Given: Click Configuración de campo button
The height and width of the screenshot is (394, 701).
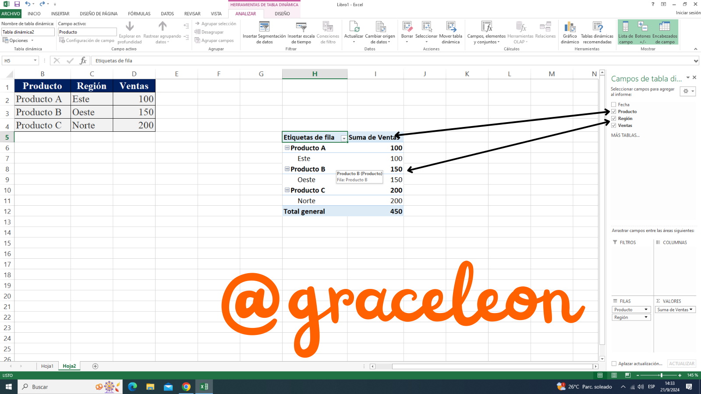Looking at the screenshot, I should point(87,41).
